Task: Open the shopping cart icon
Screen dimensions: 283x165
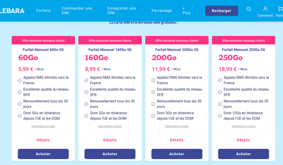Action: pos(279,9)
